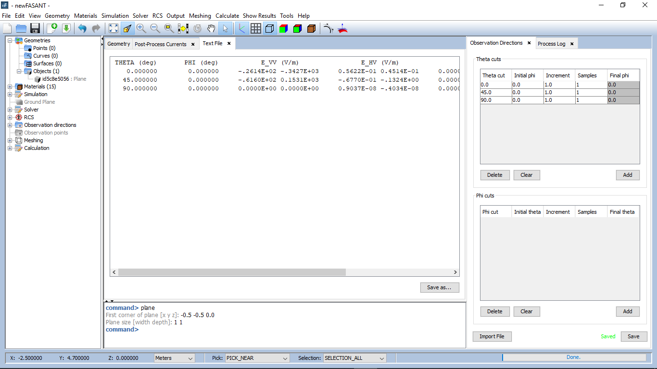Viewport: 657px width, 369px height.
Task: Click the Save as... button
Action: point(439,287)
